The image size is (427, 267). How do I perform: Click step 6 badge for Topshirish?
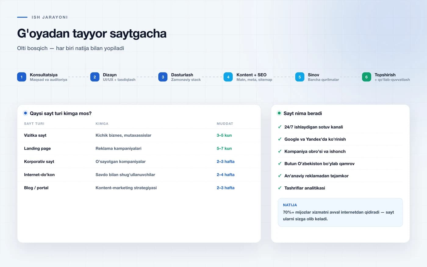click(367, 77)
